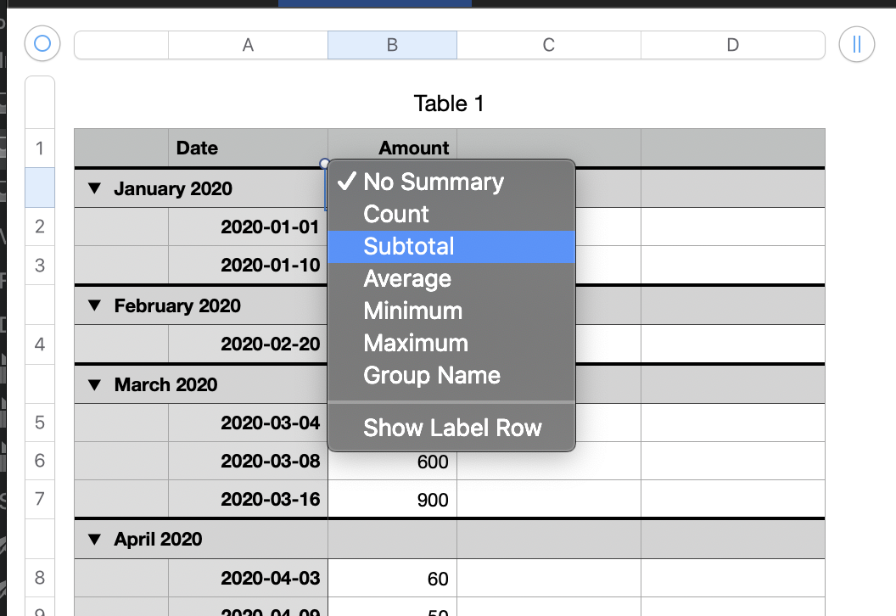Click column C header tab
The width and height of the screenshot is (896, 616).
coord(548,45)
